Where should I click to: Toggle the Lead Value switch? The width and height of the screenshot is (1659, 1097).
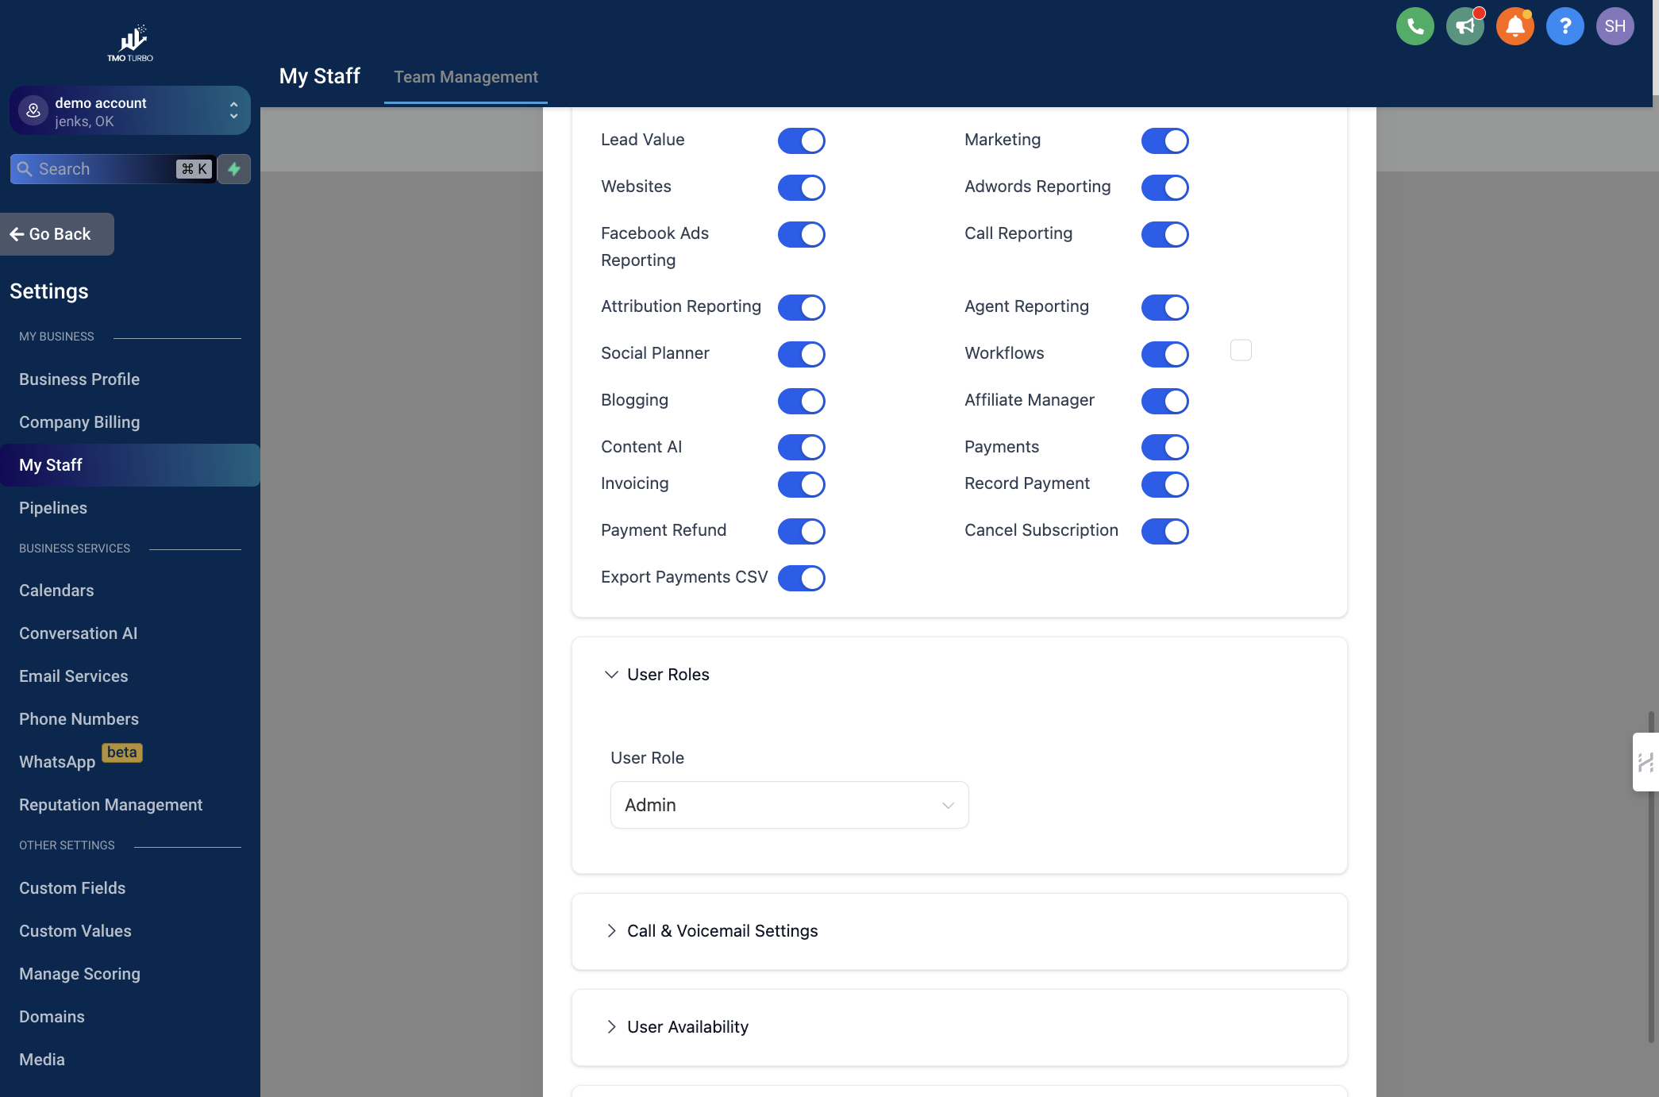point(801,140)
